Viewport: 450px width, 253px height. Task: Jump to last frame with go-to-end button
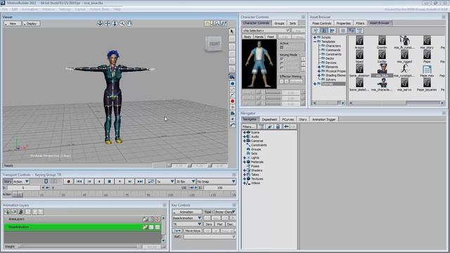[140, 181]
